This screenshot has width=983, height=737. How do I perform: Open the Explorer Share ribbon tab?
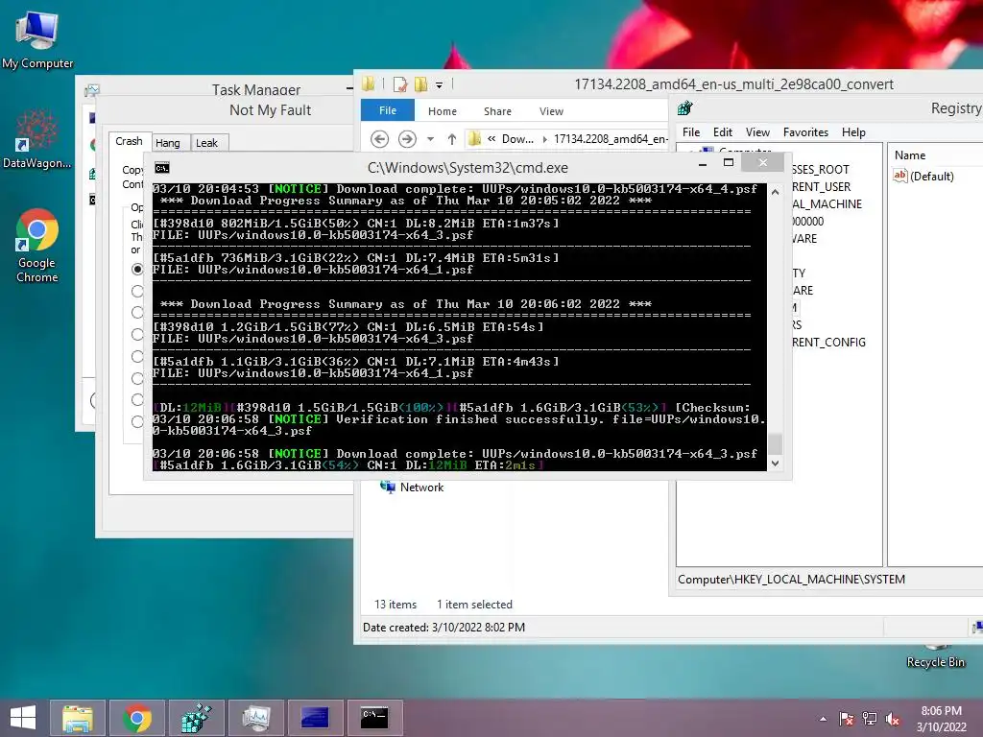(x=497, y=111)
